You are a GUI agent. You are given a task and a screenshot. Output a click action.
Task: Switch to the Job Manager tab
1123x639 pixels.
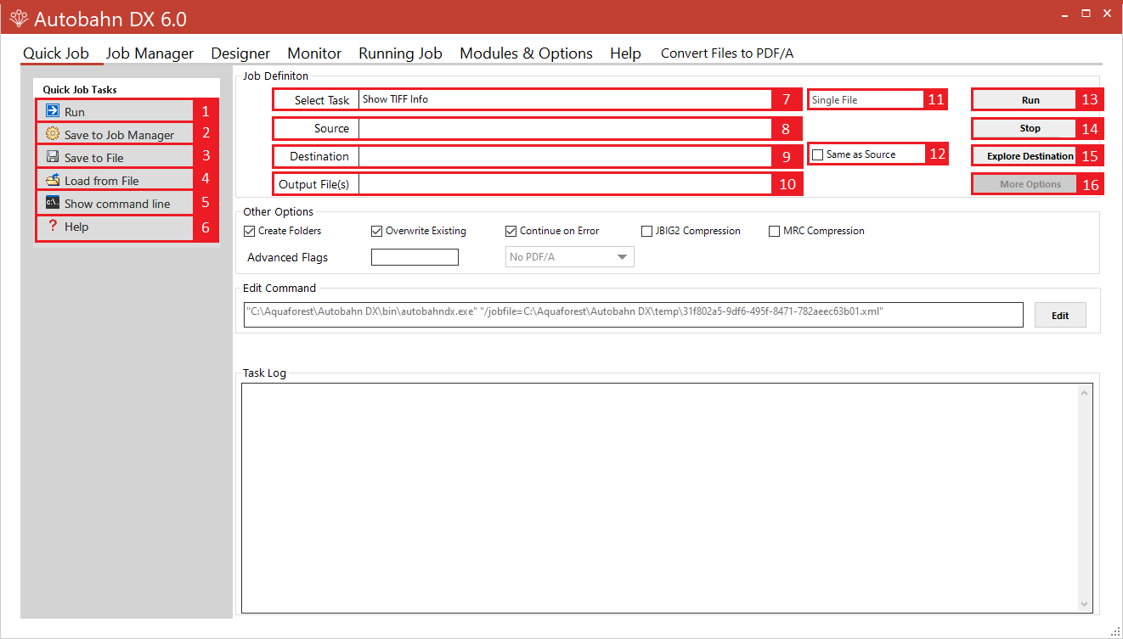pyautogui.click(x=150, y=53)
